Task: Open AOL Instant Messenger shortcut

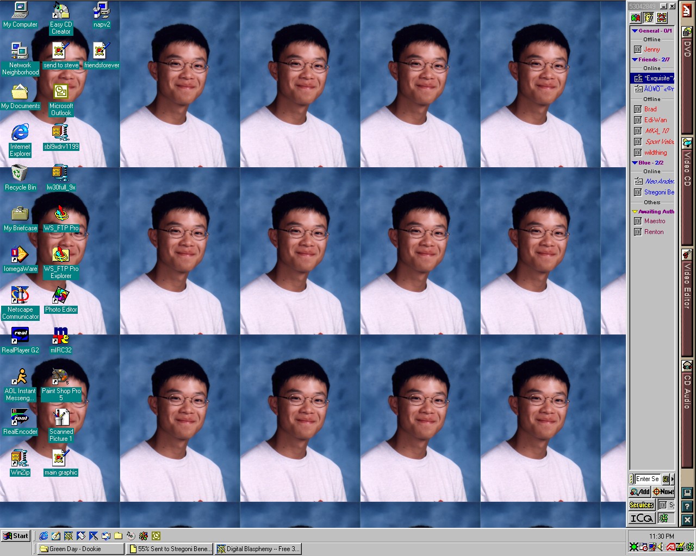Action: pos(20,385)
